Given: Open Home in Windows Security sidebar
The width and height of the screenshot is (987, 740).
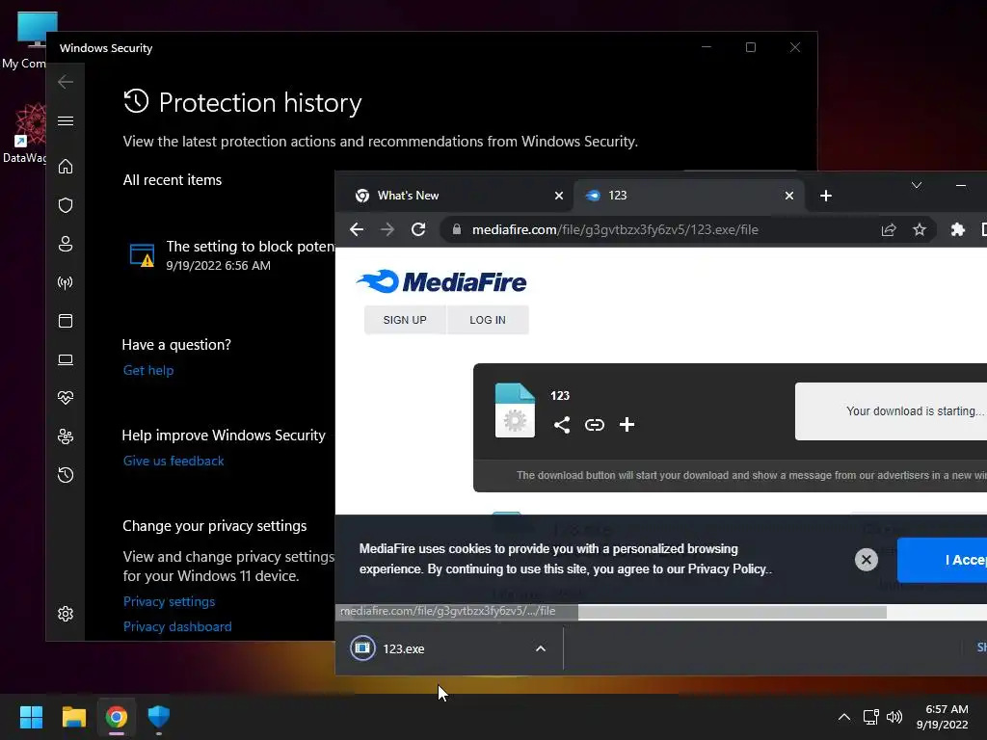Looking at the screenshot, I should point(66,167).
